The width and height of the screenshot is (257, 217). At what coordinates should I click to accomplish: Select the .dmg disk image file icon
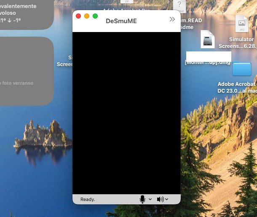pos(208,40)
